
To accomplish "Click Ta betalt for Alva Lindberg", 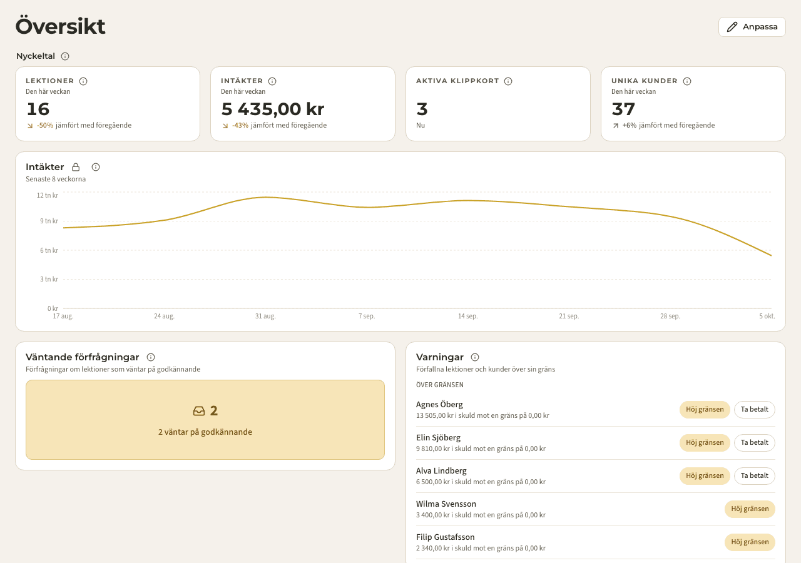I will click(x=755, y=475).
